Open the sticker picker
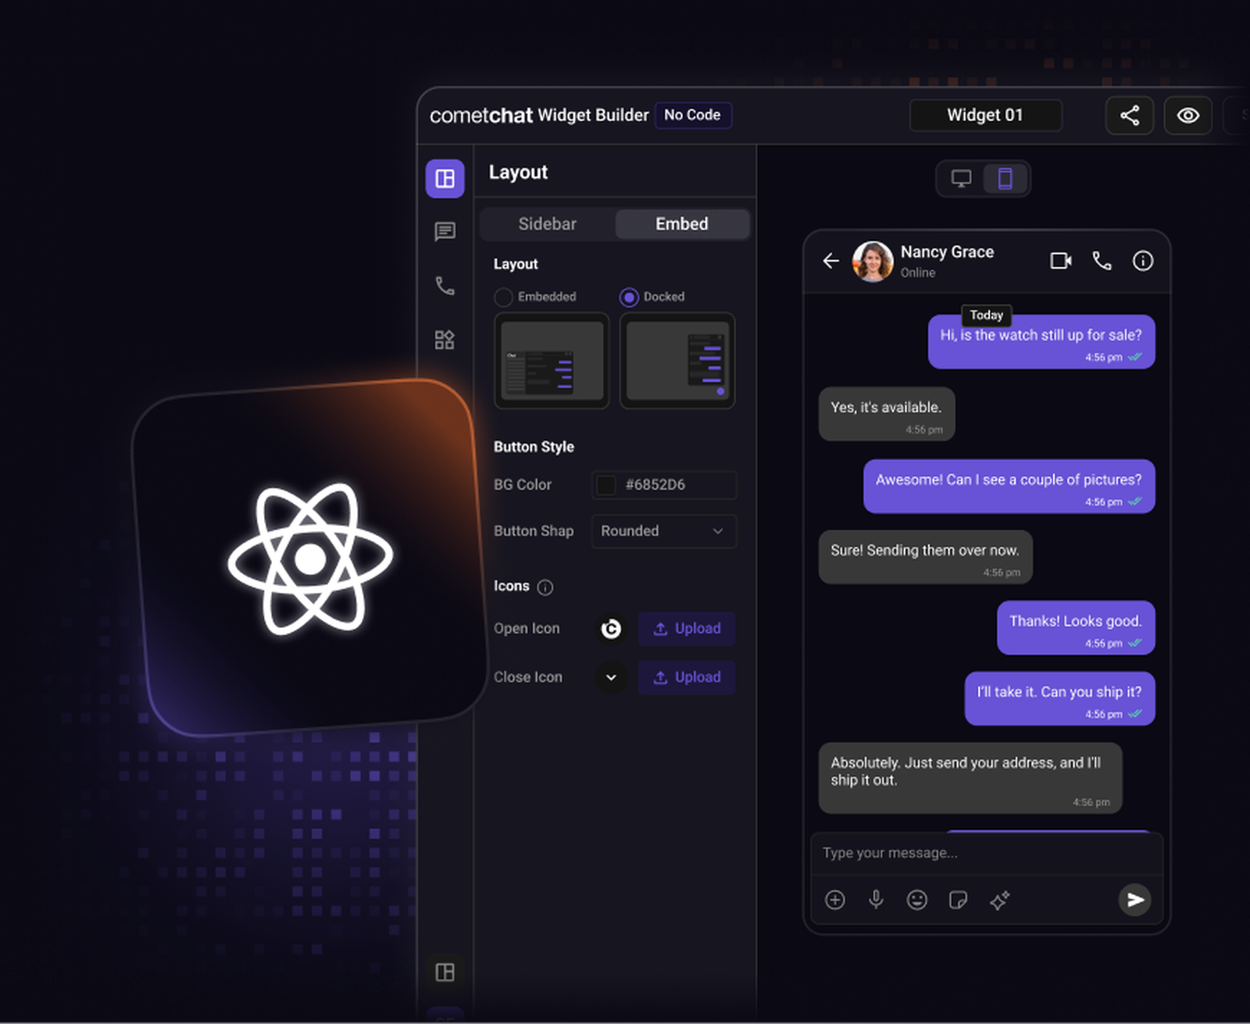1250x1024 pixels. pos(958,900)
